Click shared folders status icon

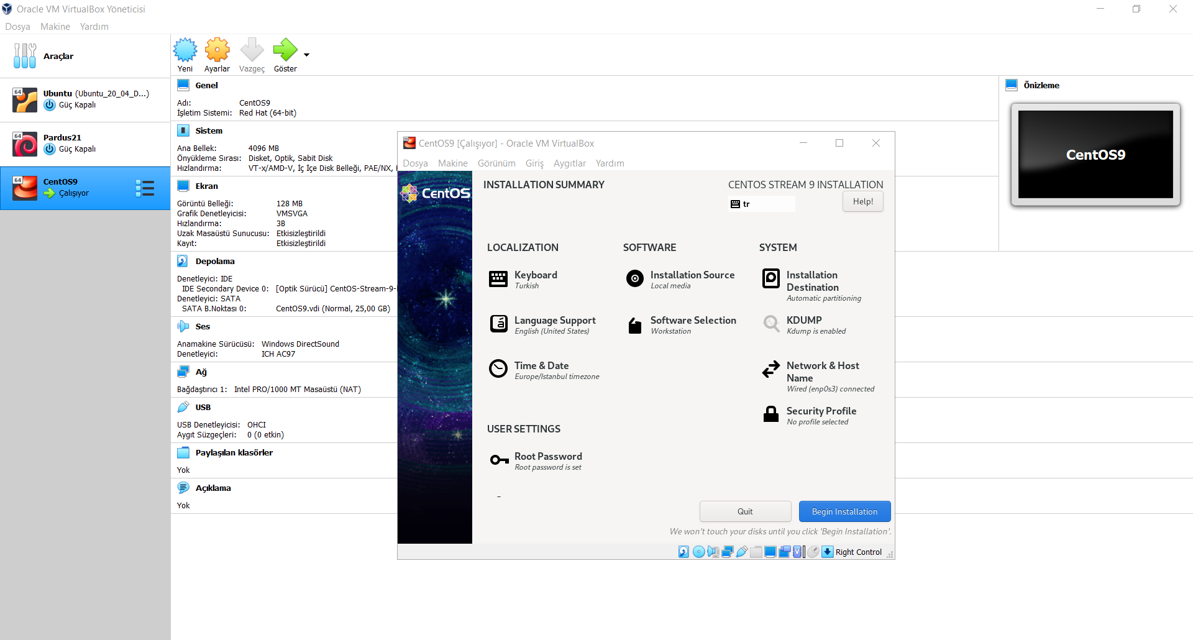point(756,552)
